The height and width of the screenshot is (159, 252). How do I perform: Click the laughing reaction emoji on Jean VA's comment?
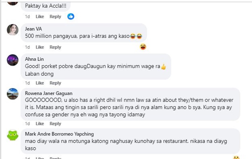[x=143, y=47]
